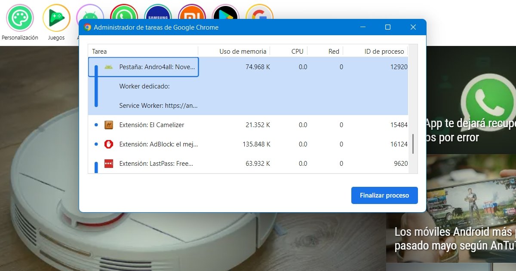The image size is (516, 271).
Task: Open the WhatsApp category circle icon
Action: coord(124,12)
